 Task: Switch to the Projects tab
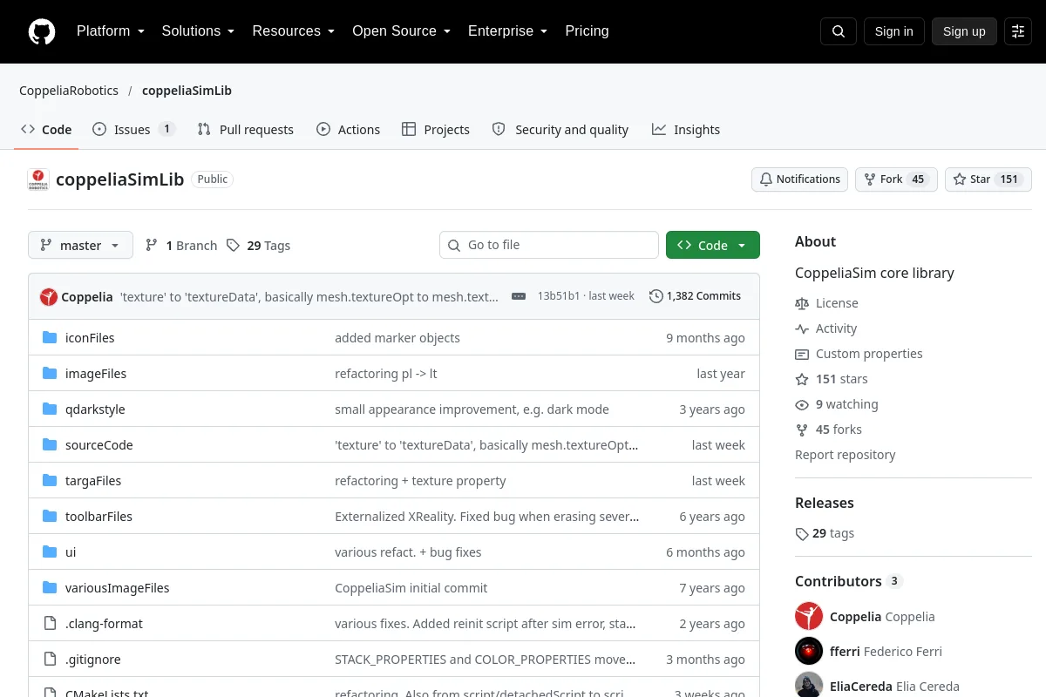(x=436, y=129)
